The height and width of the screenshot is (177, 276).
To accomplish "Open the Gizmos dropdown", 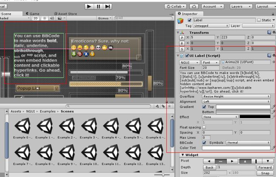I will [x=104, y=18].
